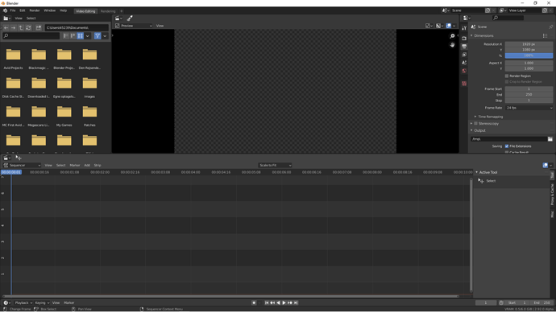The image size is (556, 312).
Task: Select the thumbnail display mode icon
Action: point(81,35)
